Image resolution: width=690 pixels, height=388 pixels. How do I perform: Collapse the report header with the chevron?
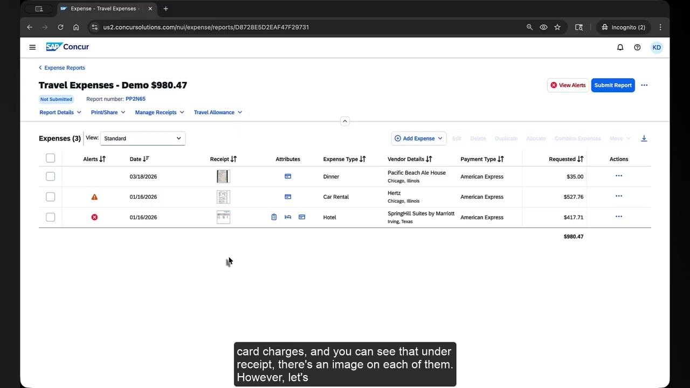click(x=345, y=121)
